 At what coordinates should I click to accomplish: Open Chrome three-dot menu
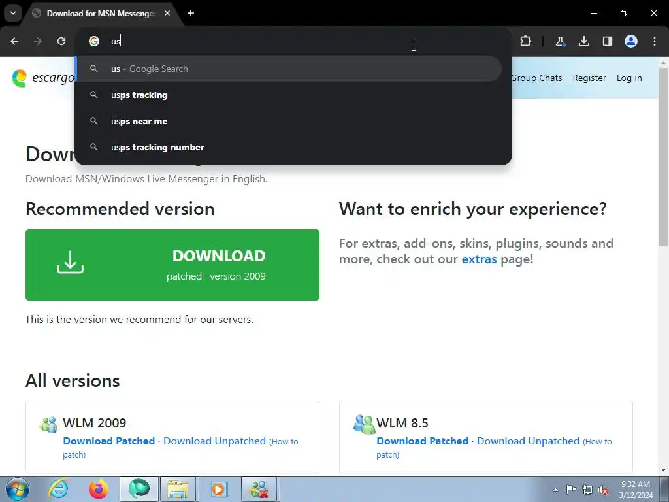tap(655, 41)
